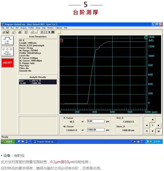Screen dimensions: 164x171
Task: Click the stage-position crosshair toolbar icon
Action: click(49, 32)
